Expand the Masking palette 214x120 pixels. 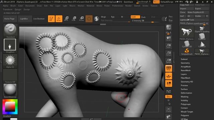pyautogui.click(x=184, y=97)
